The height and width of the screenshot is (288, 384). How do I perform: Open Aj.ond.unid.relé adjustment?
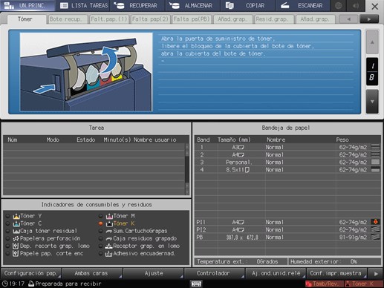point(276,273)
